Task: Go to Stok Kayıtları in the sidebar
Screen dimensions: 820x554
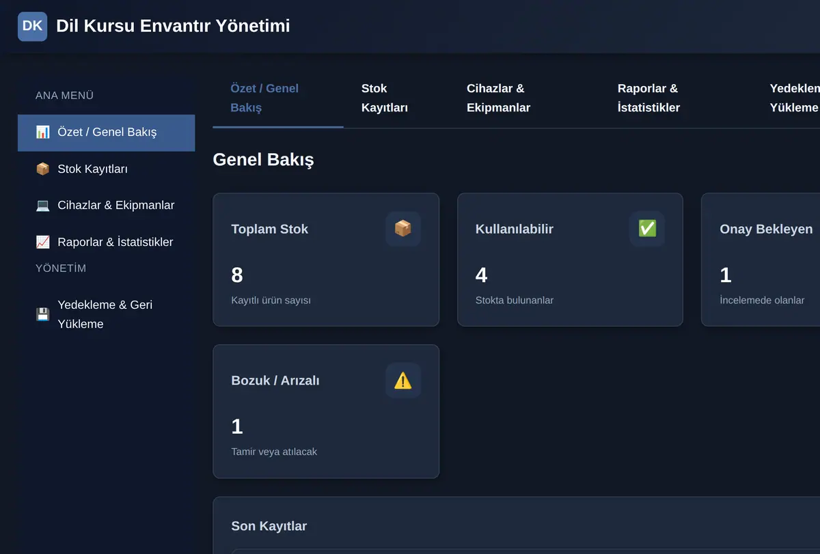Action: (x=107, y=169)
